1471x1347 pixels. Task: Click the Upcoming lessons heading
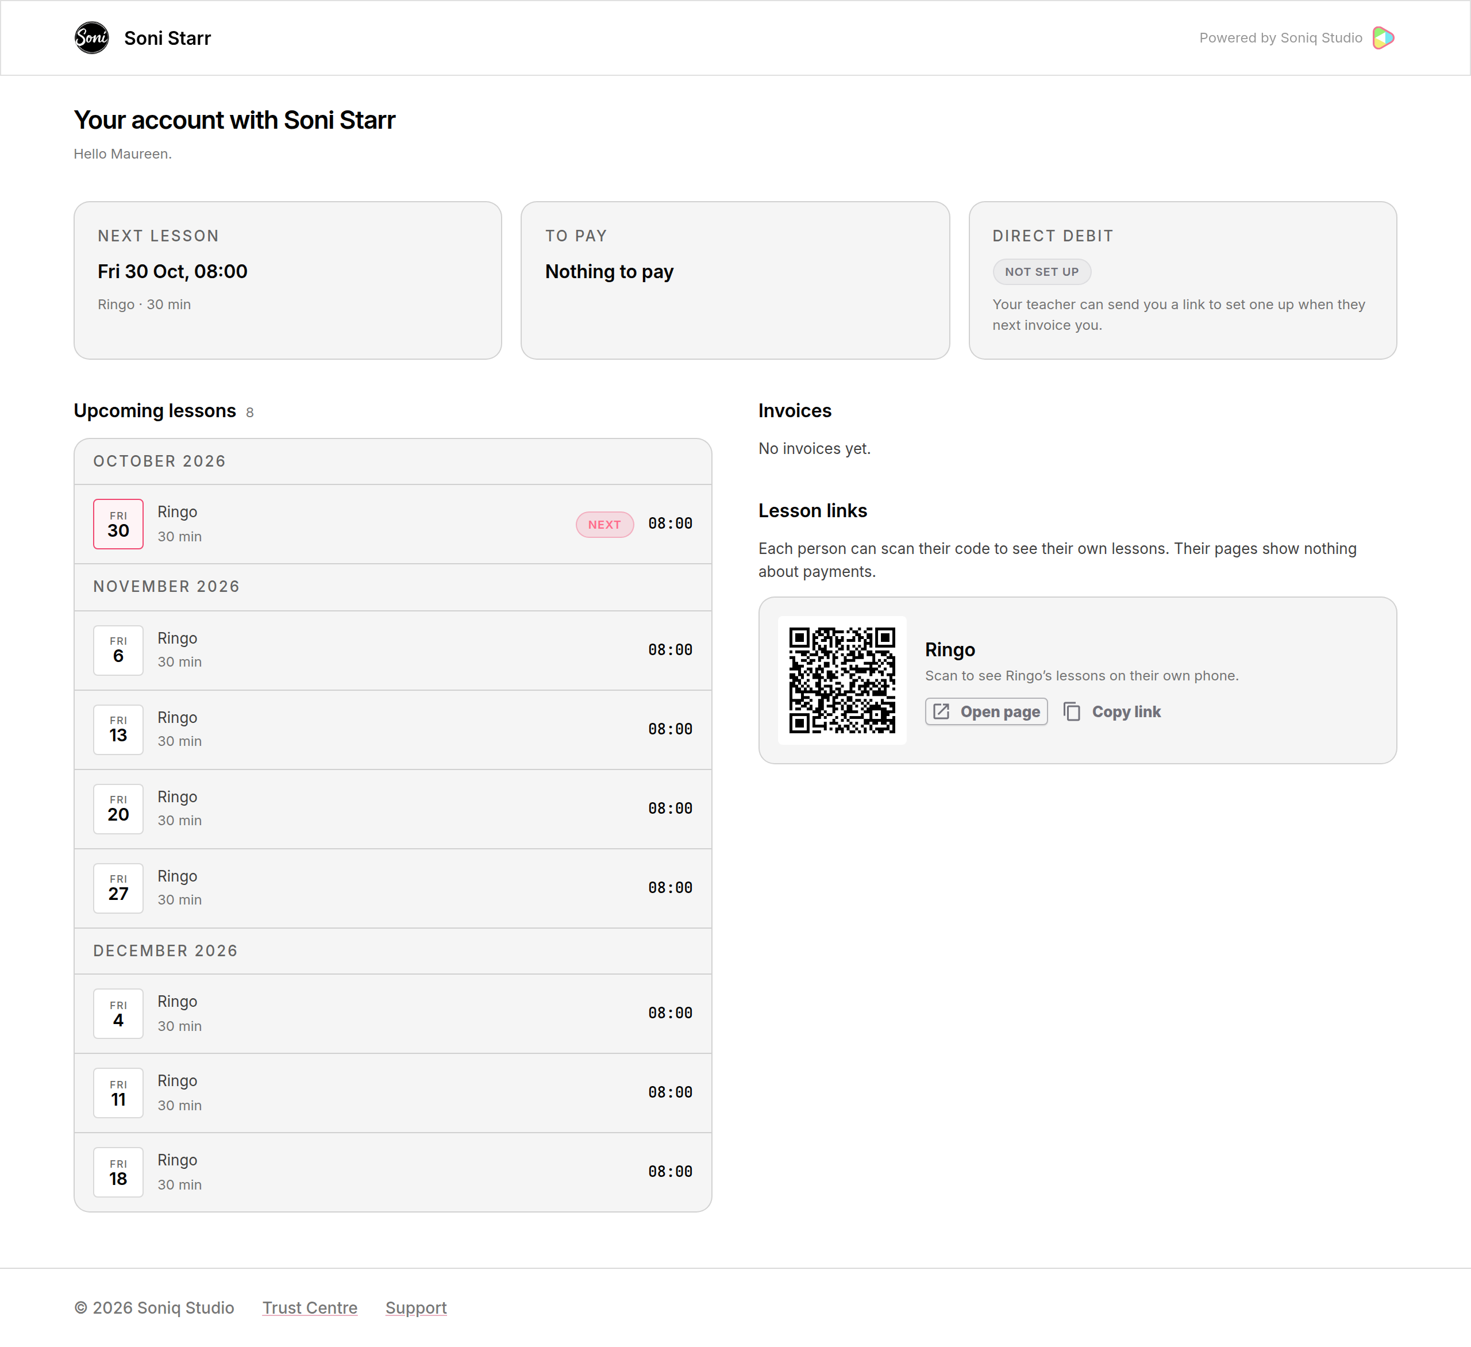coord(155,411)
